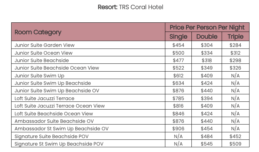Click the Price Per Person Per Night header
Screen dimensions: 259x152
click(207, 27)
